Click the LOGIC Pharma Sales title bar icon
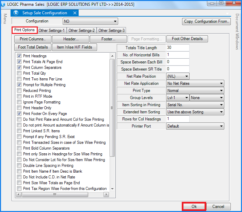The height and width of the screenshot is (212, 242). point(3,4)
